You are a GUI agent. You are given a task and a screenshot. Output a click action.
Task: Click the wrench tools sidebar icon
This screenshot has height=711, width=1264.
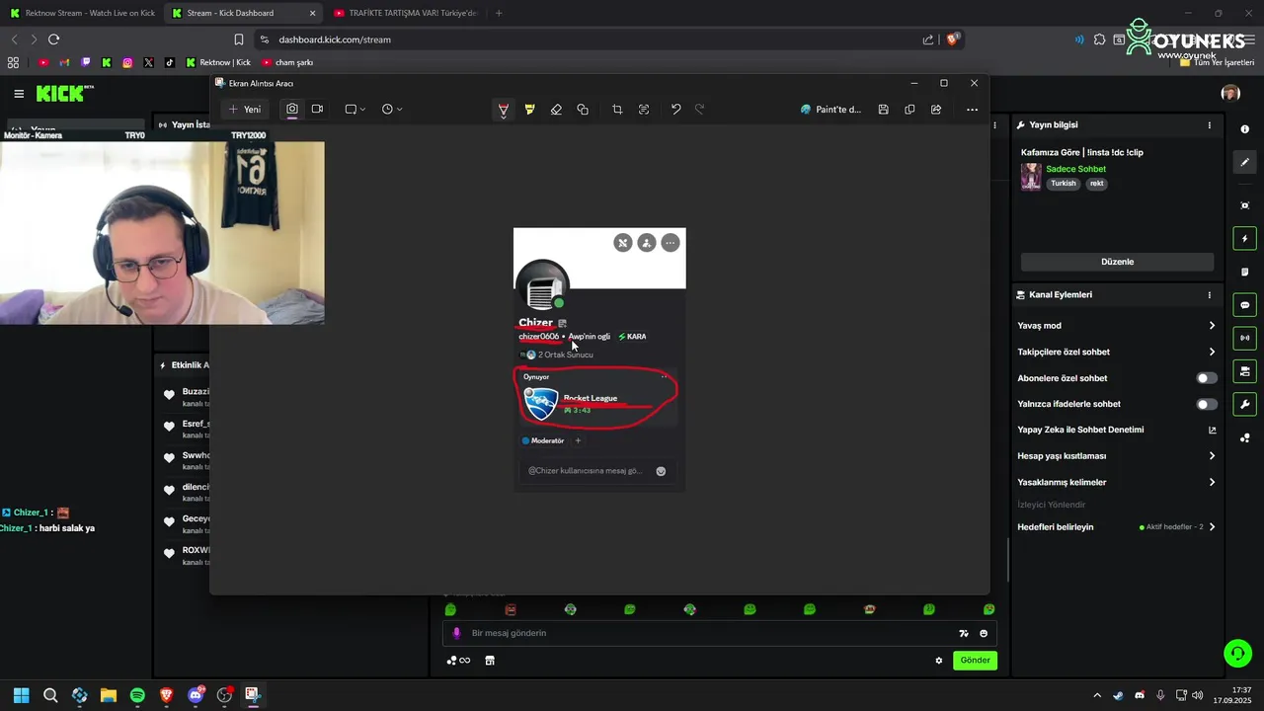click(x=1244, y=404)
